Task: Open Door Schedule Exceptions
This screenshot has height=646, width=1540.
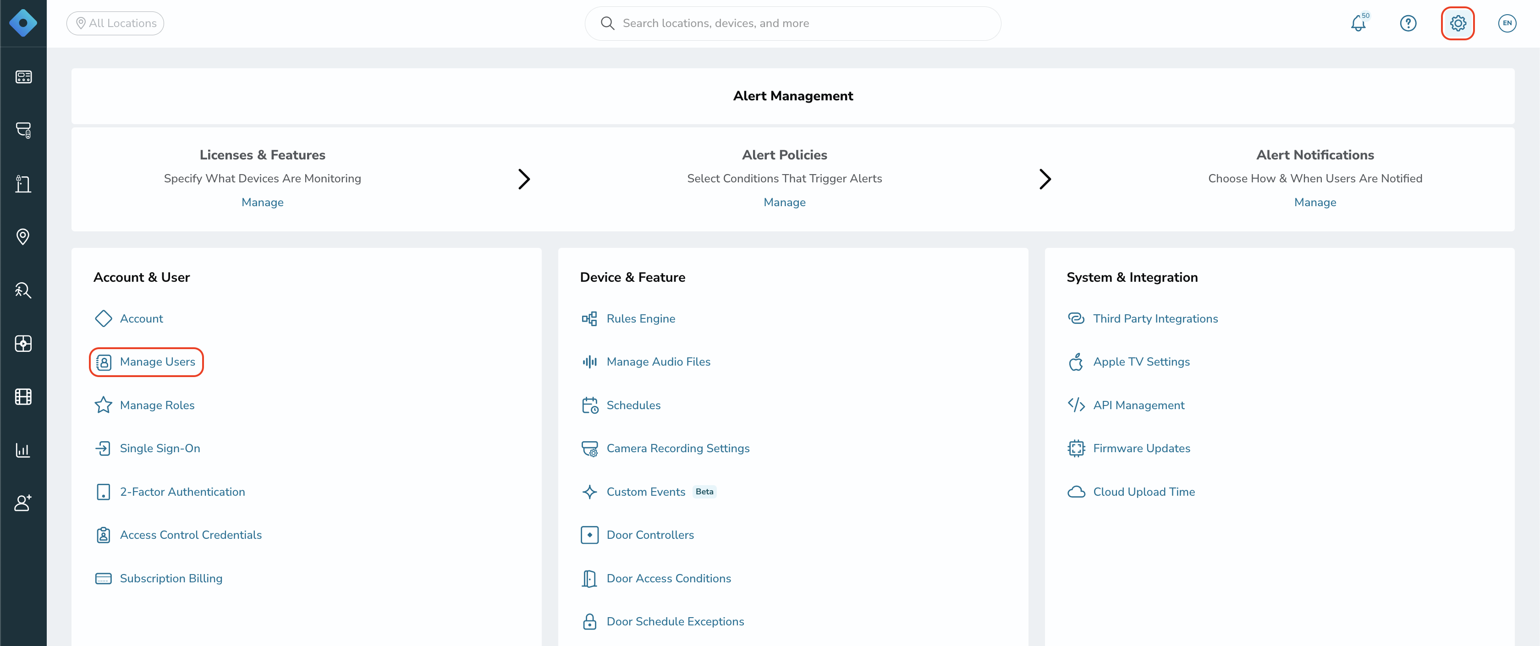Action: click(675, 622)
